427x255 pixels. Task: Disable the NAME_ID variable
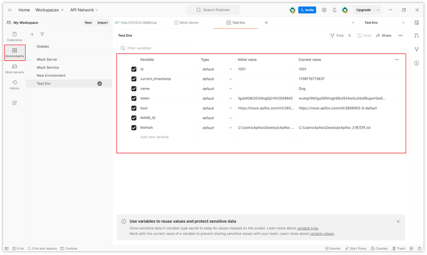134,118
